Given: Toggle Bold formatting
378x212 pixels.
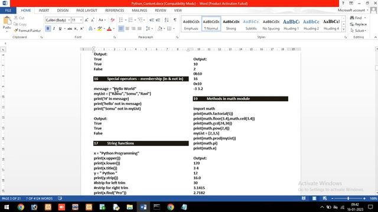Looking at the screenshot, I should [x=48, y=29].
